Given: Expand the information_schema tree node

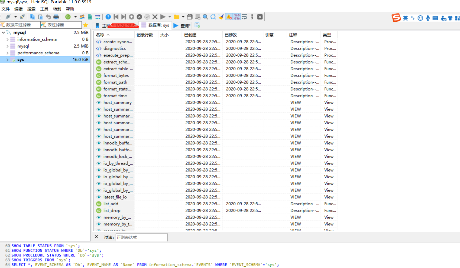Looking at the screenshot, I should click(x=7, y=39).
